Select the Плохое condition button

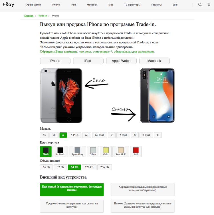pos(143,206)
